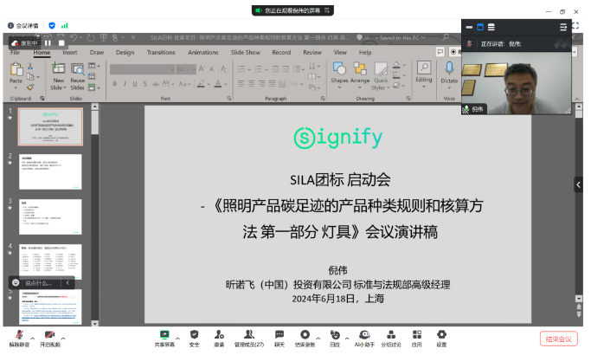Open the Shapes gallery
The width and height of the screenshot is (591, 355).
click(x=339, y=75)
